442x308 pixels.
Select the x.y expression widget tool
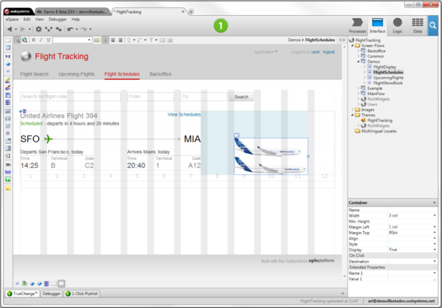pos(8,56)
